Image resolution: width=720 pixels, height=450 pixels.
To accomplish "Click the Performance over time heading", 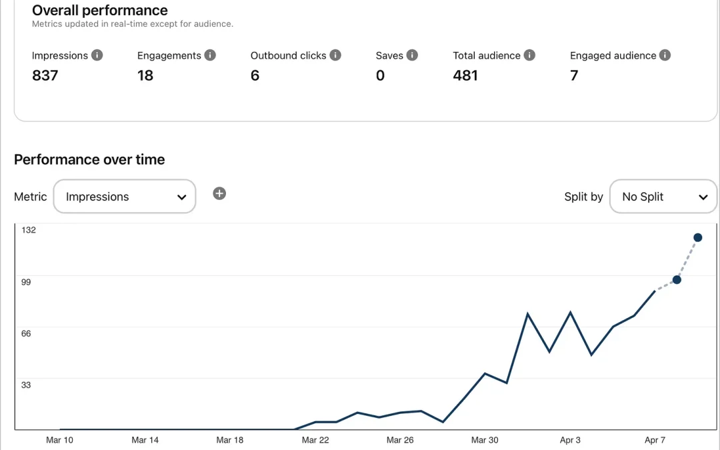I will point(89,159).
